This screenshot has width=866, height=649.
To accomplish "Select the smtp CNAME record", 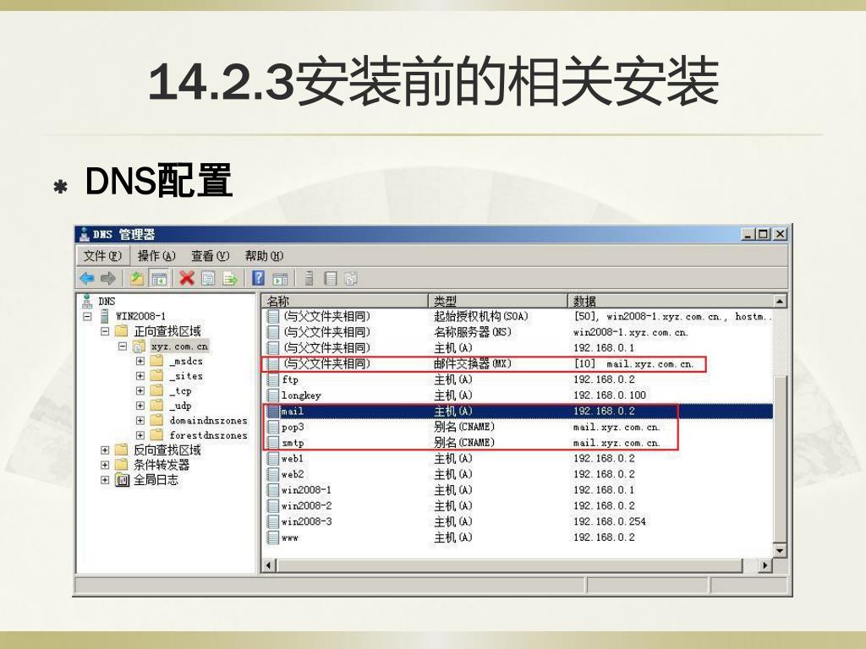I will pyautogui.click(x=518, y=443).
